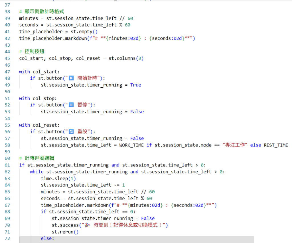The width and height of the screenshot is (292, 243).
Task: Click the "重設" button label string
Action: pos(82,131)
